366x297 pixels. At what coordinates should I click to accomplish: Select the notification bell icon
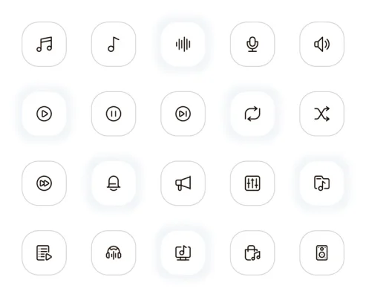(x=114, y=183)
